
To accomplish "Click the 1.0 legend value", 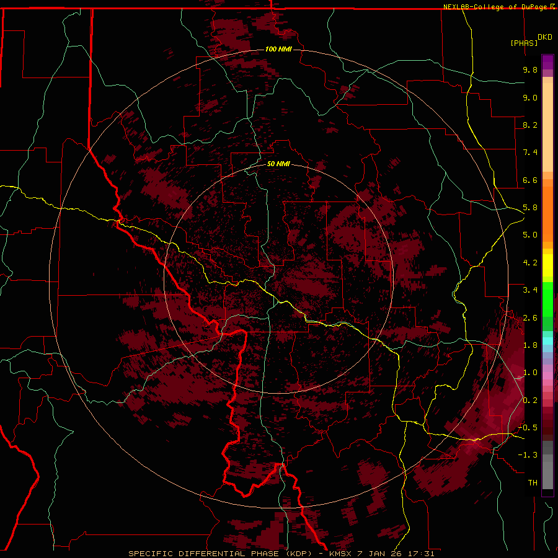I will (x=530, y=373).
